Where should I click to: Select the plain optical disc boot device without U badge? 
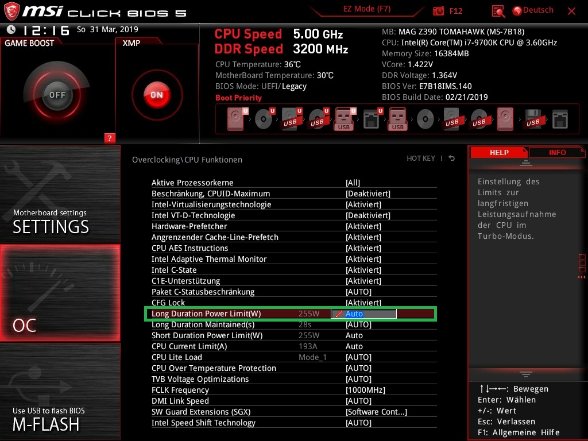(x=425, y=119)
